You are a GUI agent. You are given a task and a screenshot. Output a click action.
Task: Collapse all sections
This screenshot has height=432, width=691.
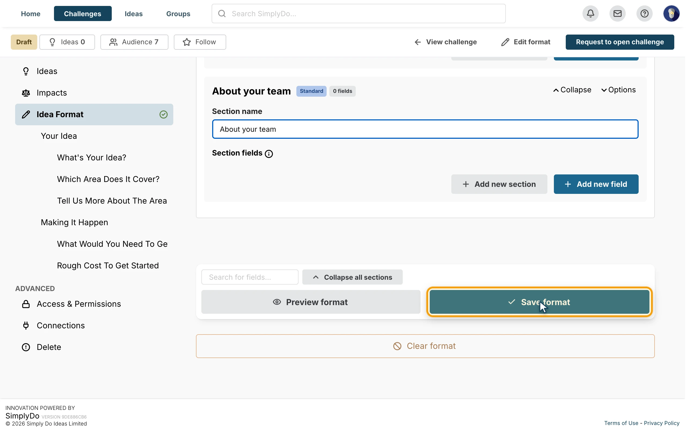coord(352,277)
